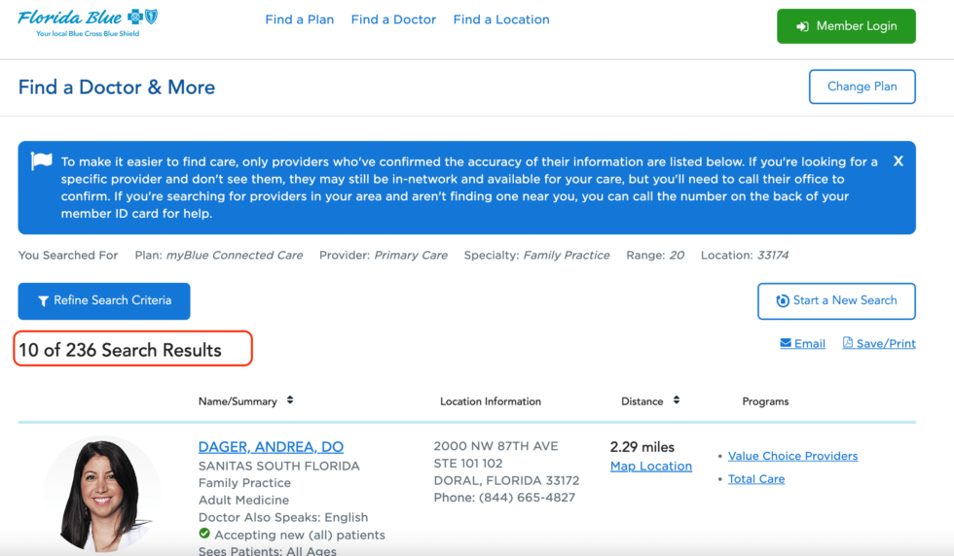Click the phone number (844) 665-4827

[x=527, y=498]
